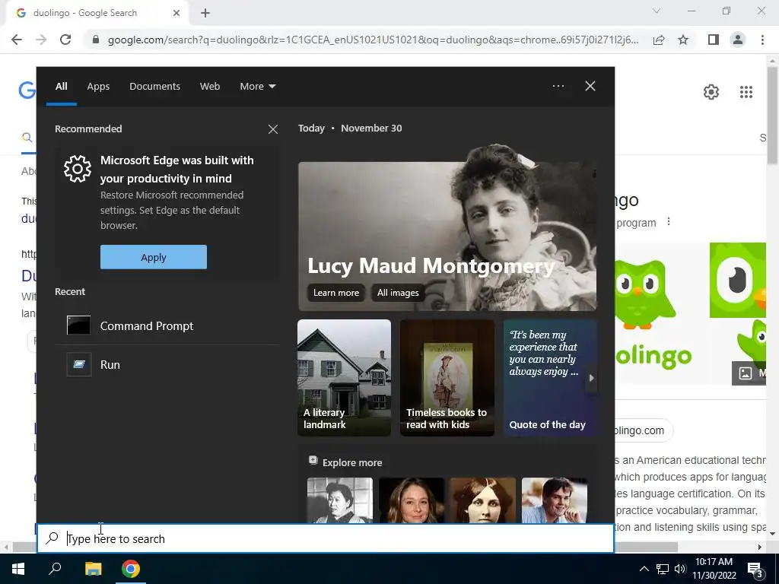
Task: Open Google quick settings gear icon
Action: (x=711, y=92)
